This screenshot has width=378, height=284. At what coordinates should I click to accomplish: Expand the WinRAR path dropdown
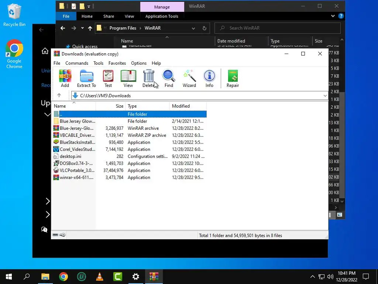tap(325, 96)
